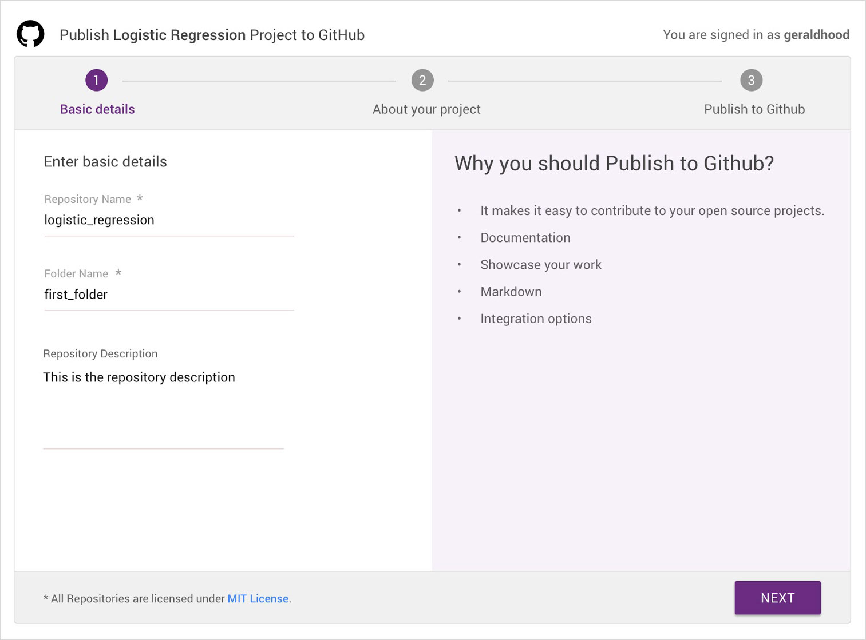Open the Basic details step label
This screenshot has height=640, width=866.
pyautogui.click(x=97, y=109)
